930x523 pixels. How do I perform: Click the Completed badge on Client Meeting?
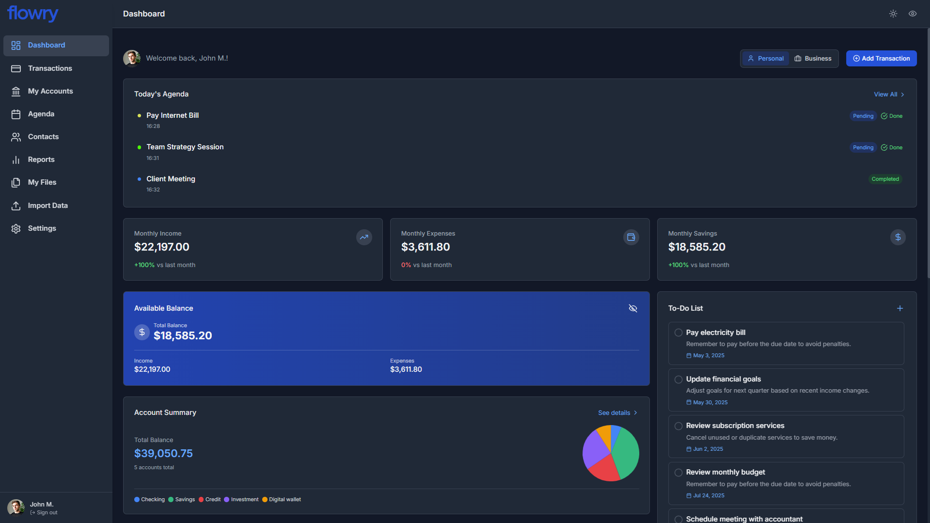885,179
